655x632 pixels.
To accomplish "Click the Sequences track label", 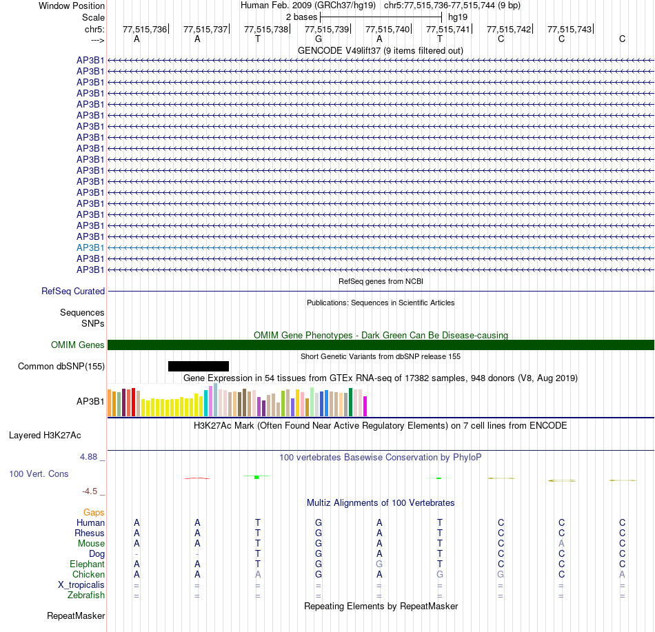I will pos(82,313).
